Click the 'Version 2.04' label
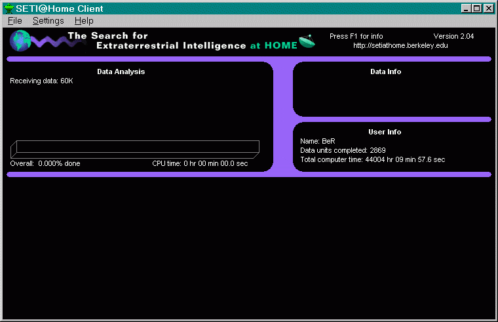This screenshot has width=498, height=322. coord(453,36)
